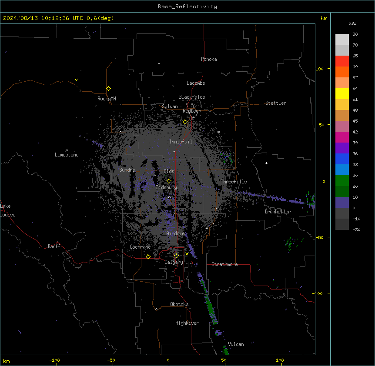This screenshot has width=375, height=366.
Task: Select the bright green 30-20 dBZ swatch
Action: [342, 181]
